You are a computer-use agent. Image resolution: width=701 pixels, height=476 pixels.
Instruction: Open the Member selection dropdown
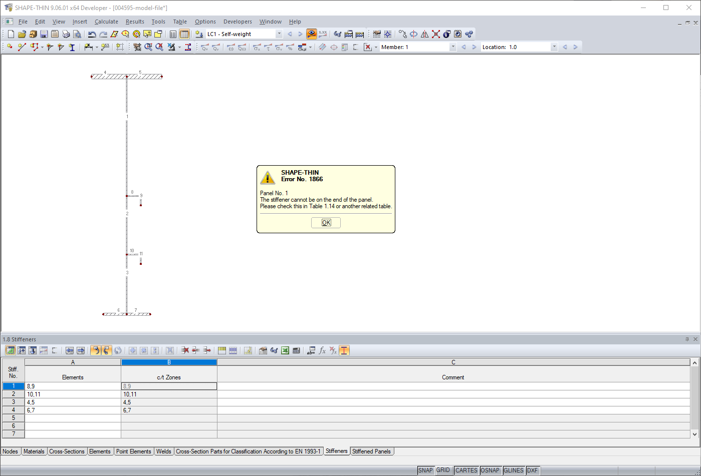tap(452, 47)
